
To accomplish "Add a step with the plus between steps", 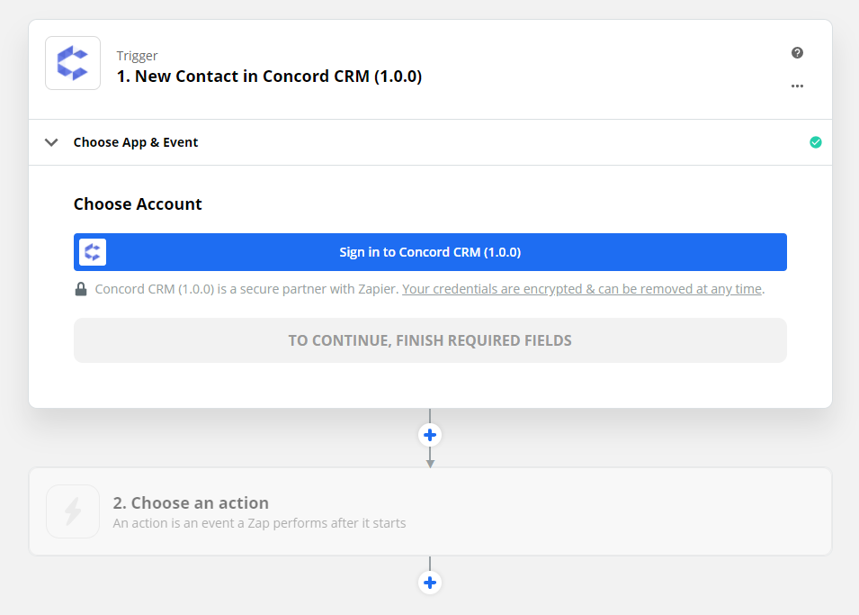I will tap(430, 435).
